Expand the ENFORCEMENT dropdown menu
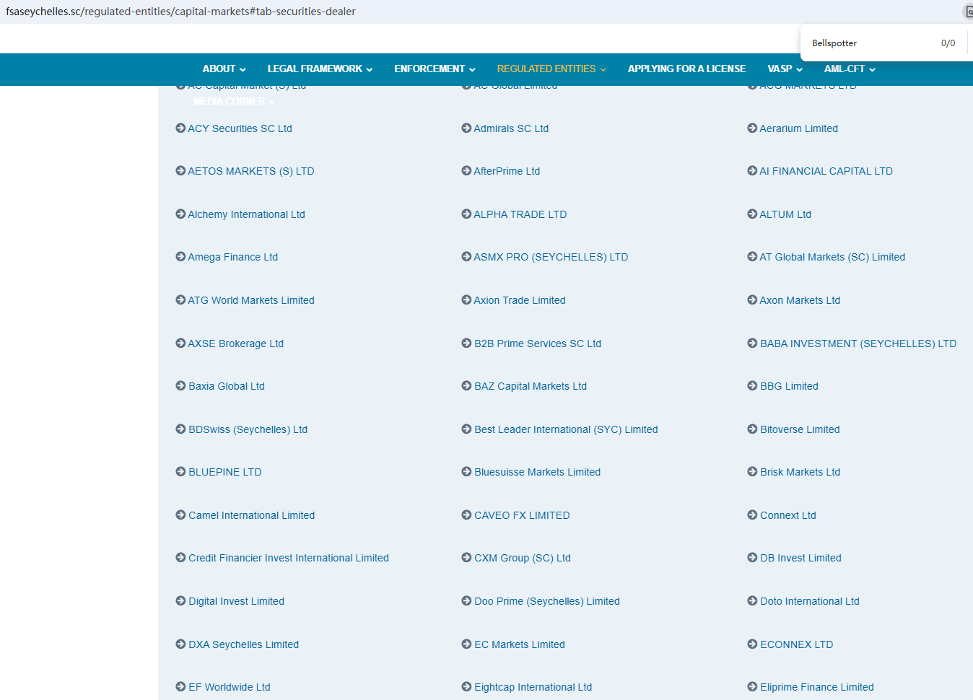 point(435,69)
